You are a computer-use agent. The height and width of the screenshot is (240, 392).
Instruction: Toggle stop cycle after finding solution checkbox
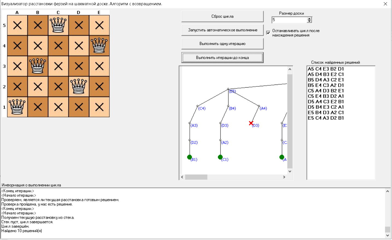coord(268,33)
